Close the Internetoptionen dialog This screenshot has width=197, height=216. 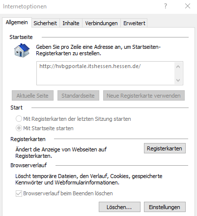point(188,6)
